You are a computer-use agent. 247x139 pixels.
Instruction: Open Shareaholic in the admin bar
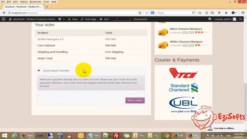click(x=140, y=19)
